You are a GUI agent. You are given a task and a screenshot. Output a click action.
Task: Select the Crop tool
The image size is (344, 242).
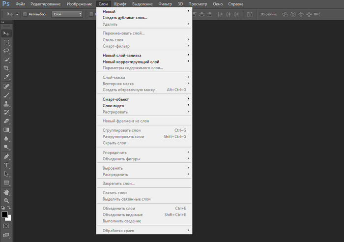pos(6,68)
